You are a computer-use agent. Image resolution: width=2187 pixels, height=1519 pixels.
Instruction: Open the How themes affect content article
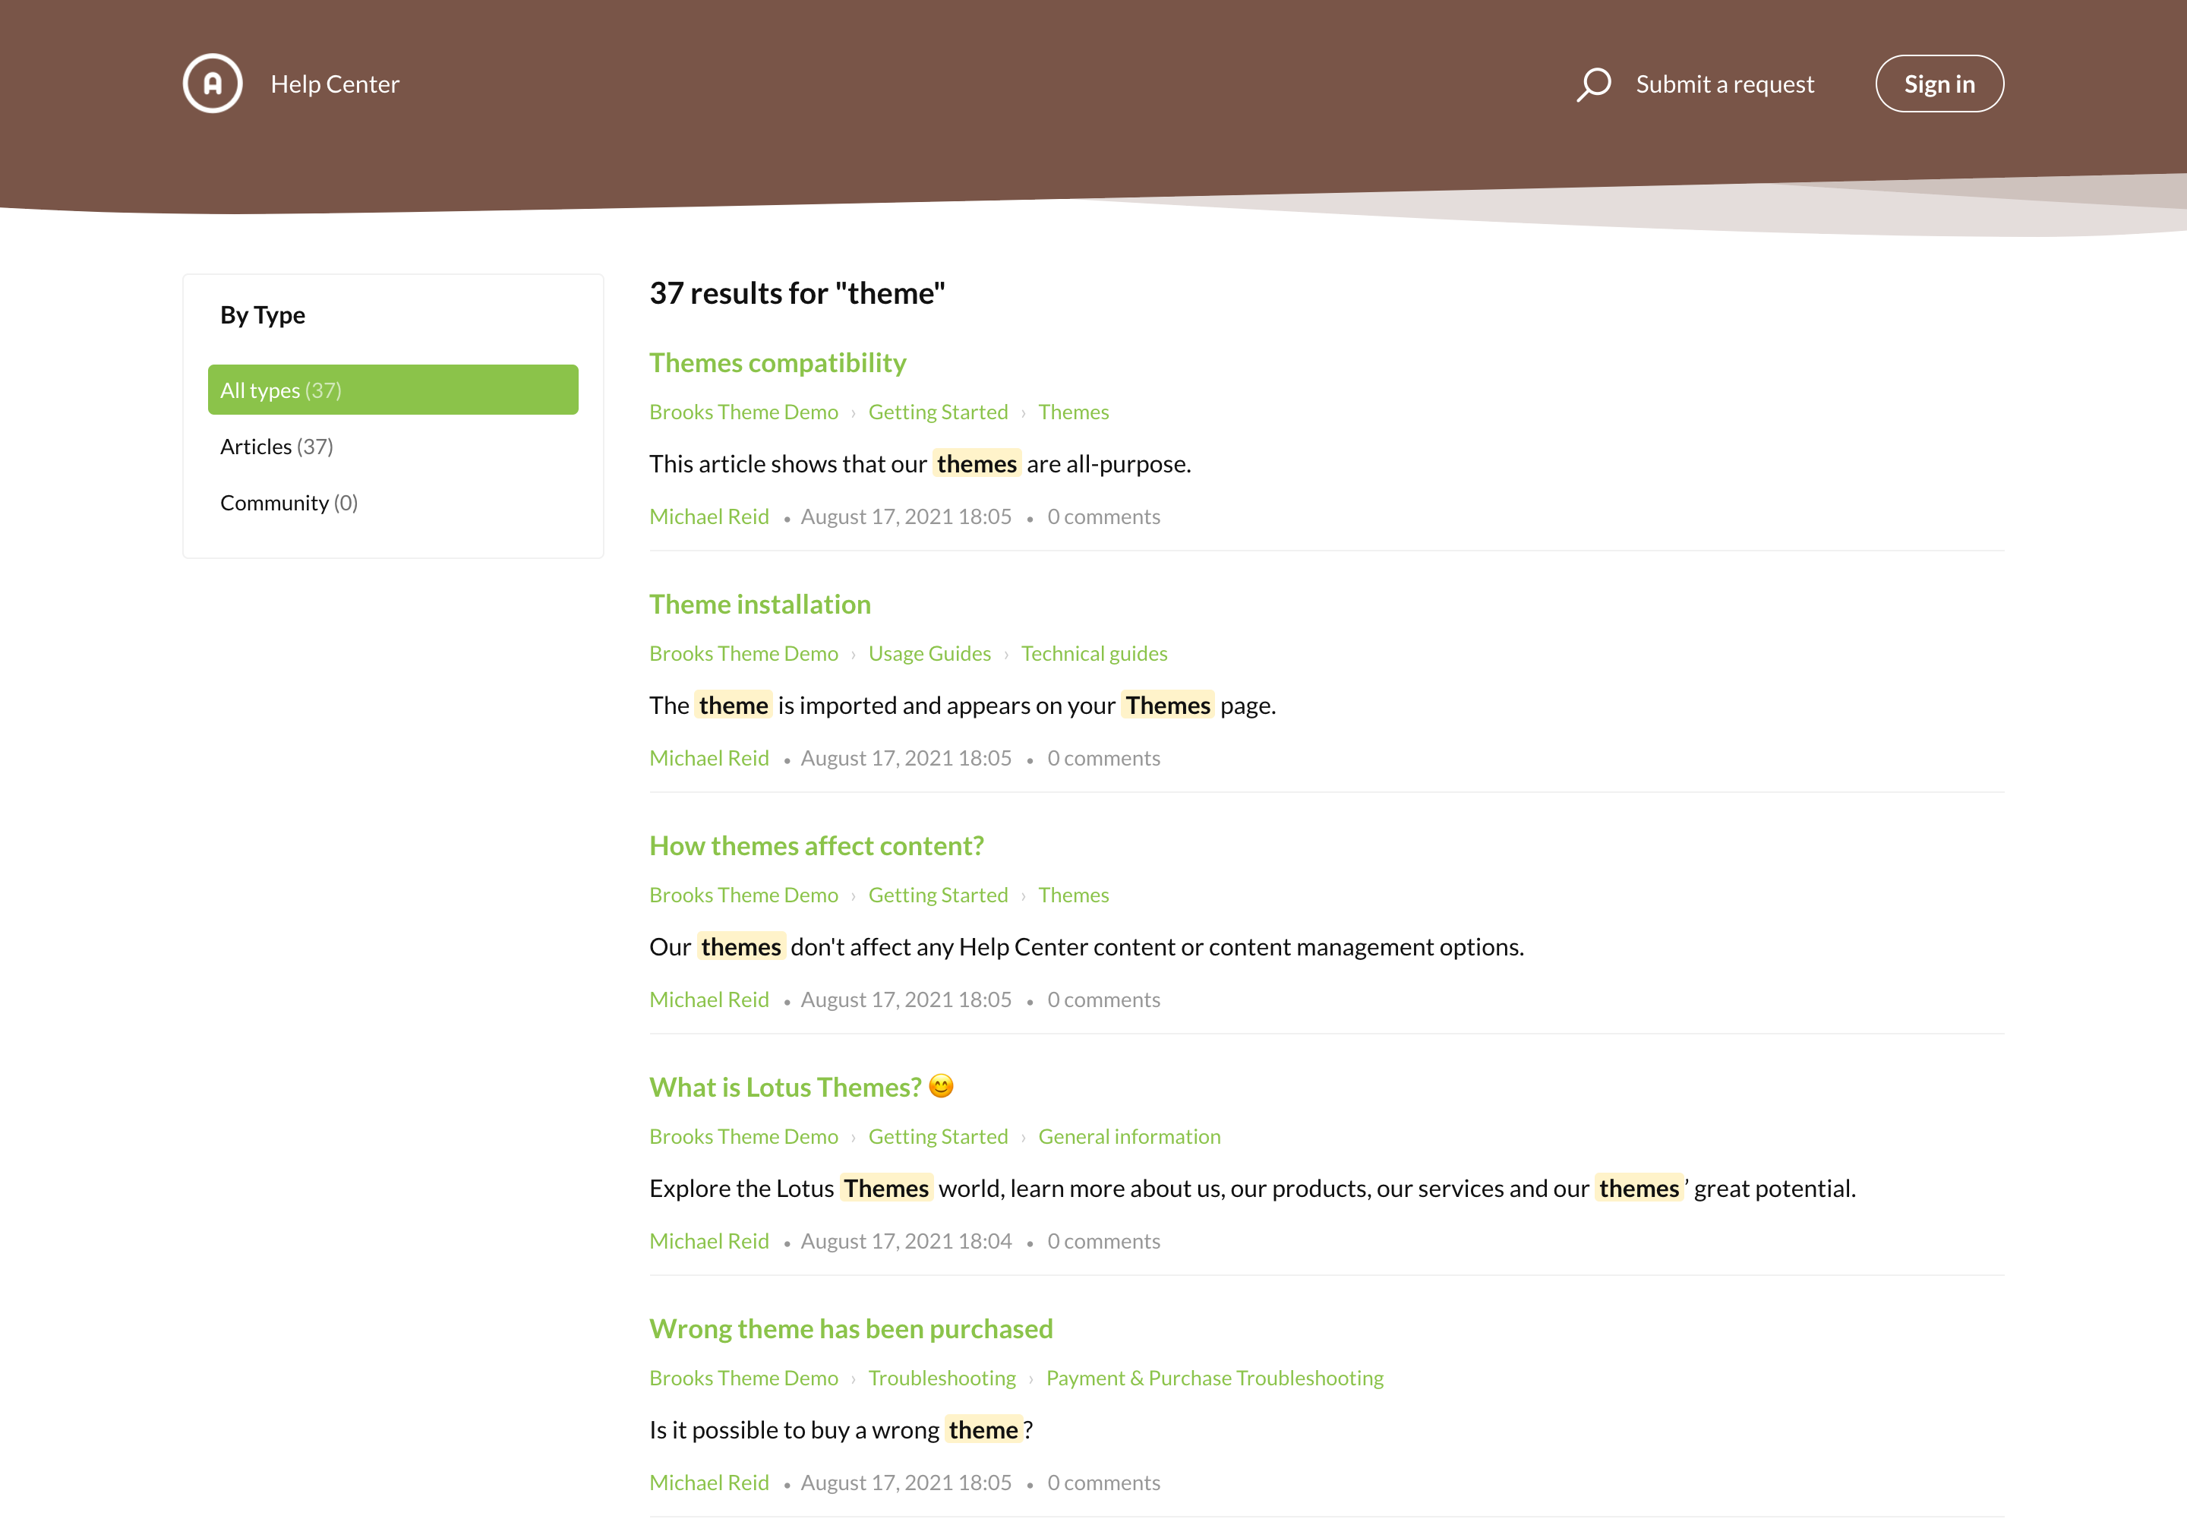point(816,846)
